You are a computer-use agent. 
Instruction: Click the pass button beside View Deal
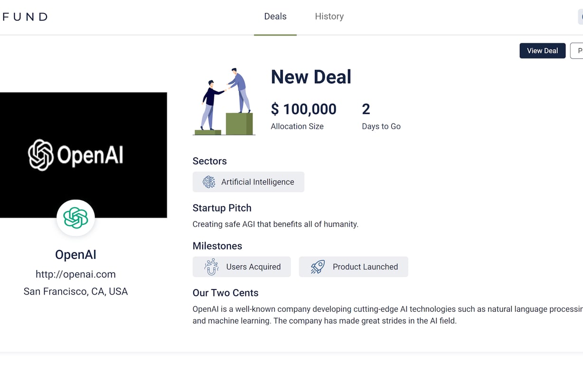point(577,50)
